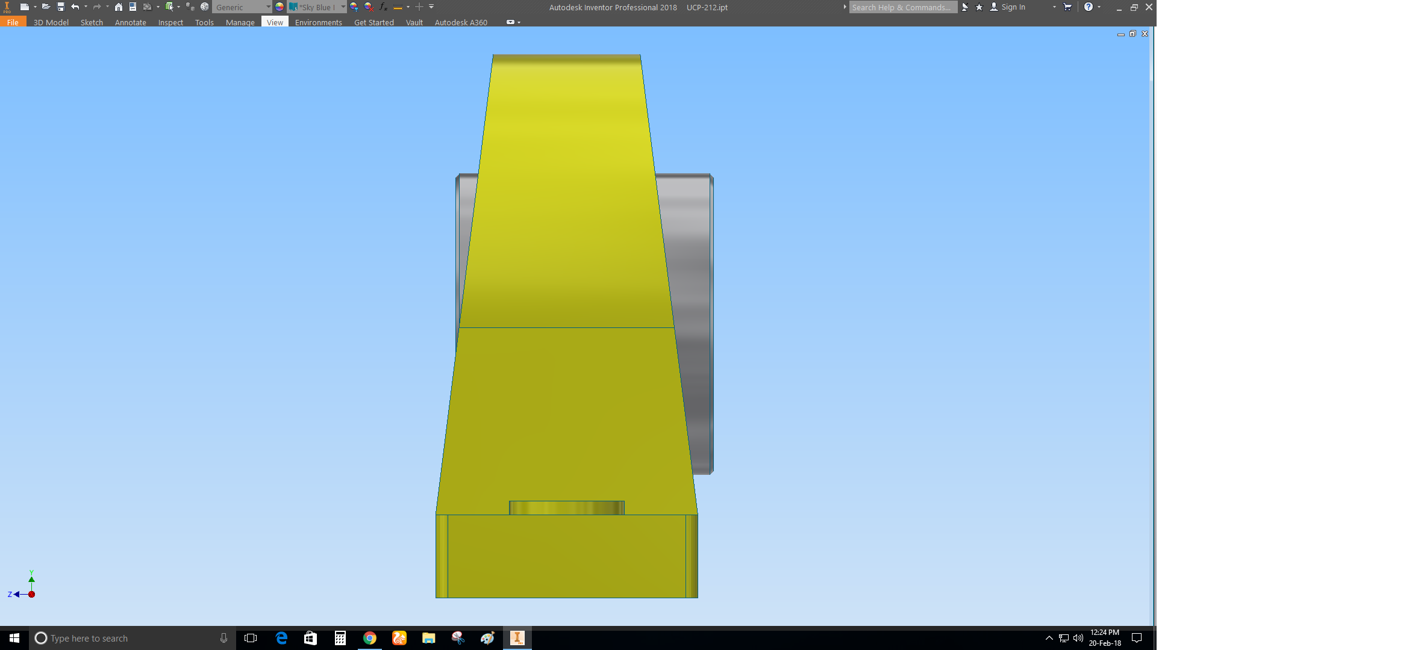This screenshot has width=1409, height=650.
Task: Click the Home view icon
Action: coord(119,7)
